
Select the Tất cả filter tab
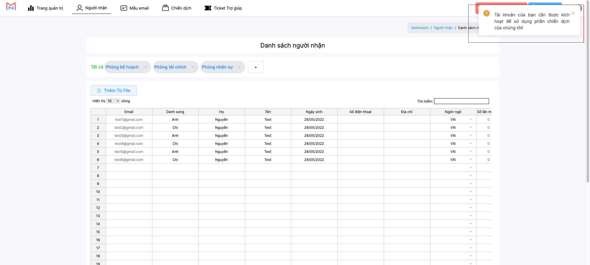click(97, 67)
